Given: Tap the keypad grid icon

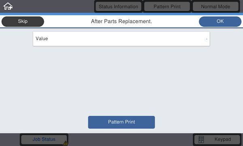Looking at the screenshot, I should (201, 140).
